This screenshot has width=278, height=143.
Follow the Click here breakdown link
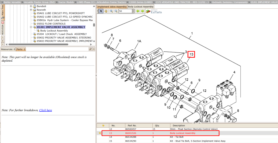coord(46,110)
